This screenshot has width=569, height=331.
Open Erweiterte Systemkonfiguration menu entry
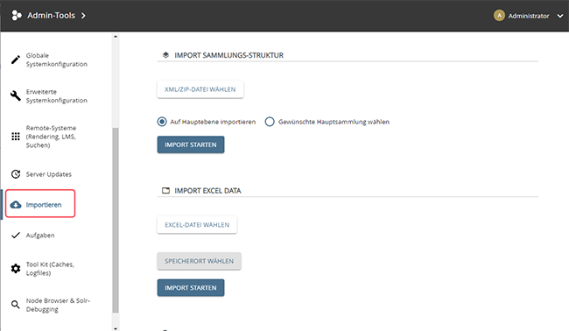[x=57, y=95]
